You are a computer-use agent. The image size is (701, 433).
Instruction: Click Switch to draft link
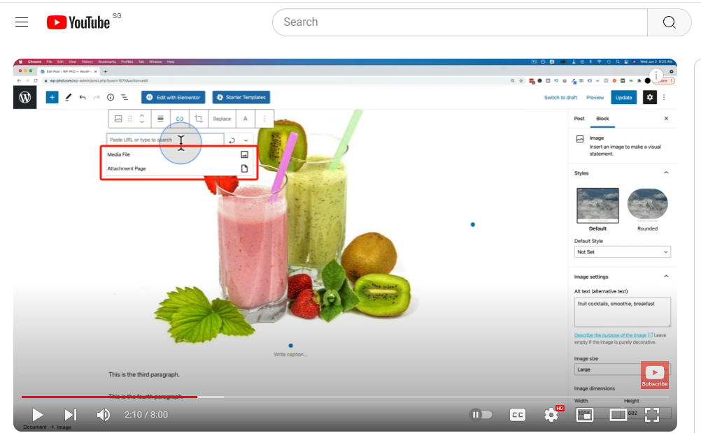(x=560, y=97)
